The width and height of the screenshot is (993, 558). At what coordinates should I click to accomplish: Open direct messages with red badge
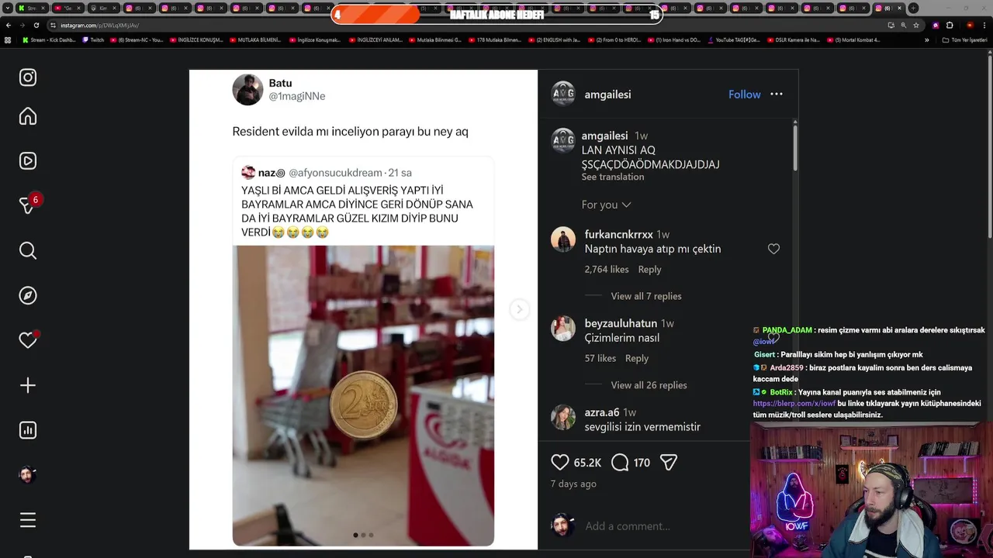coord(28,205)
